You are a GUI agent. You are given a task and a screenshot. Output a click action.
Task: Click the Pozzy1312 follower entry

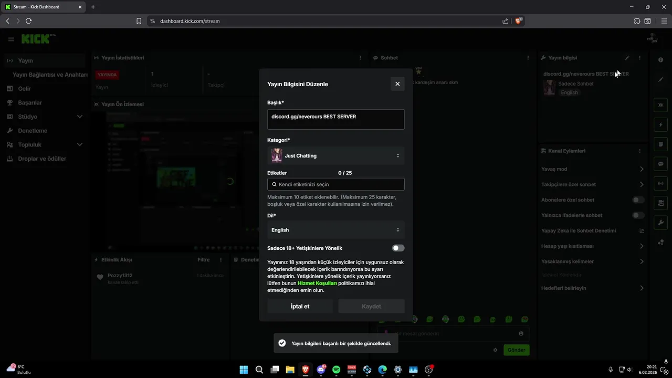point(160,279)
